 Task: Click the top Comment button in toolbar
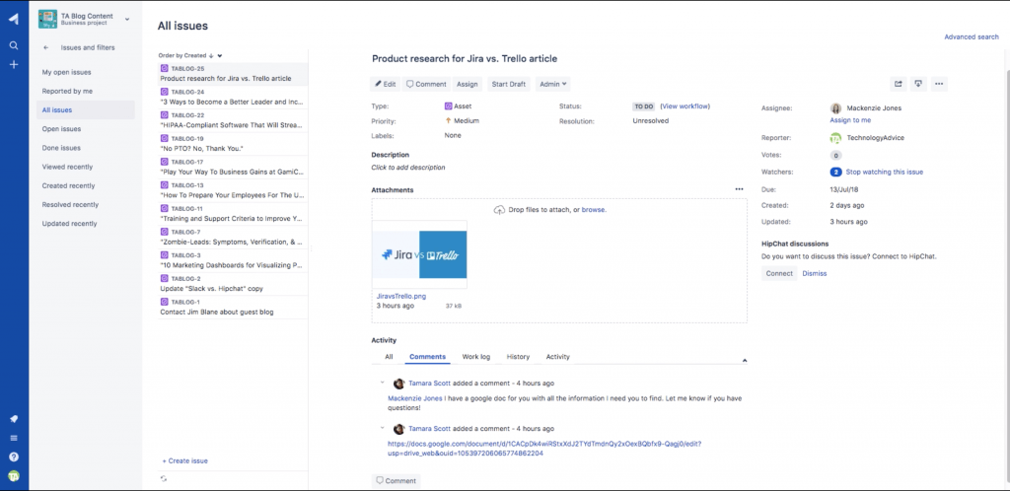click(426, 85)
